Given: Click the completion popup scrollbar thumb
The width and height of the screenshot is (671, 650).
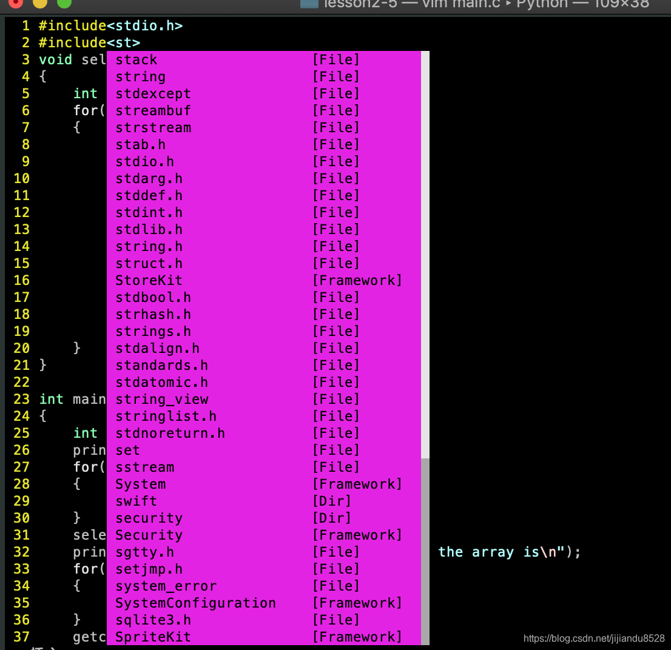Looking at the screenshot, I should pos(425,255).
